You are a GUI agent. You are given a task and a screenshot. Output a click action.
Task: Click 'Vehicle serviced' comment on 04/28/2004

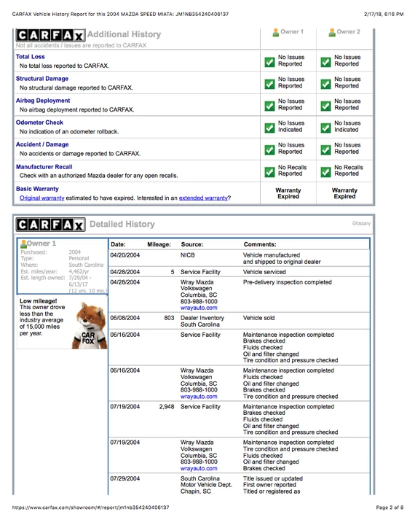point(264,272)
